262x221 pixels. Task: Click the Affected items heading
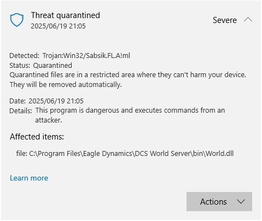coord(37,137)
